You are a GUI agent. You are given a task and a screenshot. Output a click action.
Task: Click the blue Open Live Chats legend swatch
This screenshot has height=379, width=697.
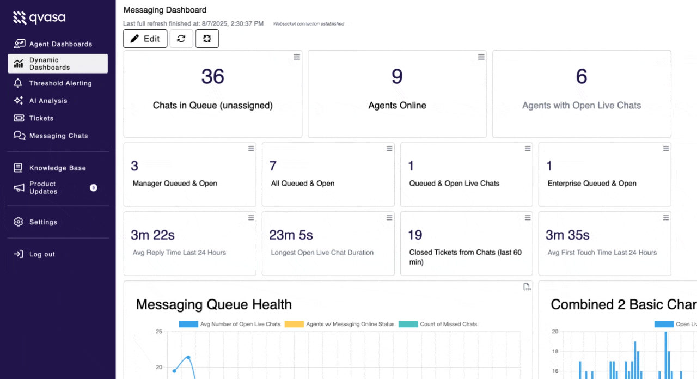[663, 324]
